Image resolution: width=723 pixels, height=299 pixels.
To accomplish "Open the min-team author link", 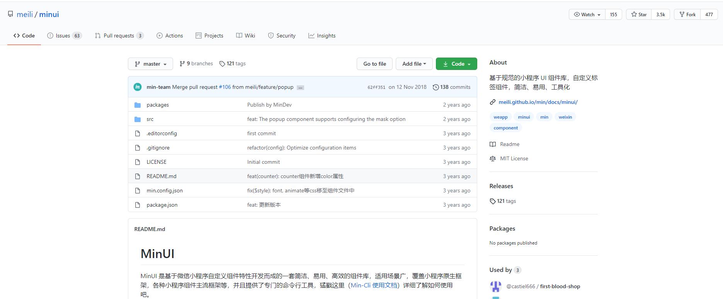I will 158,87.
